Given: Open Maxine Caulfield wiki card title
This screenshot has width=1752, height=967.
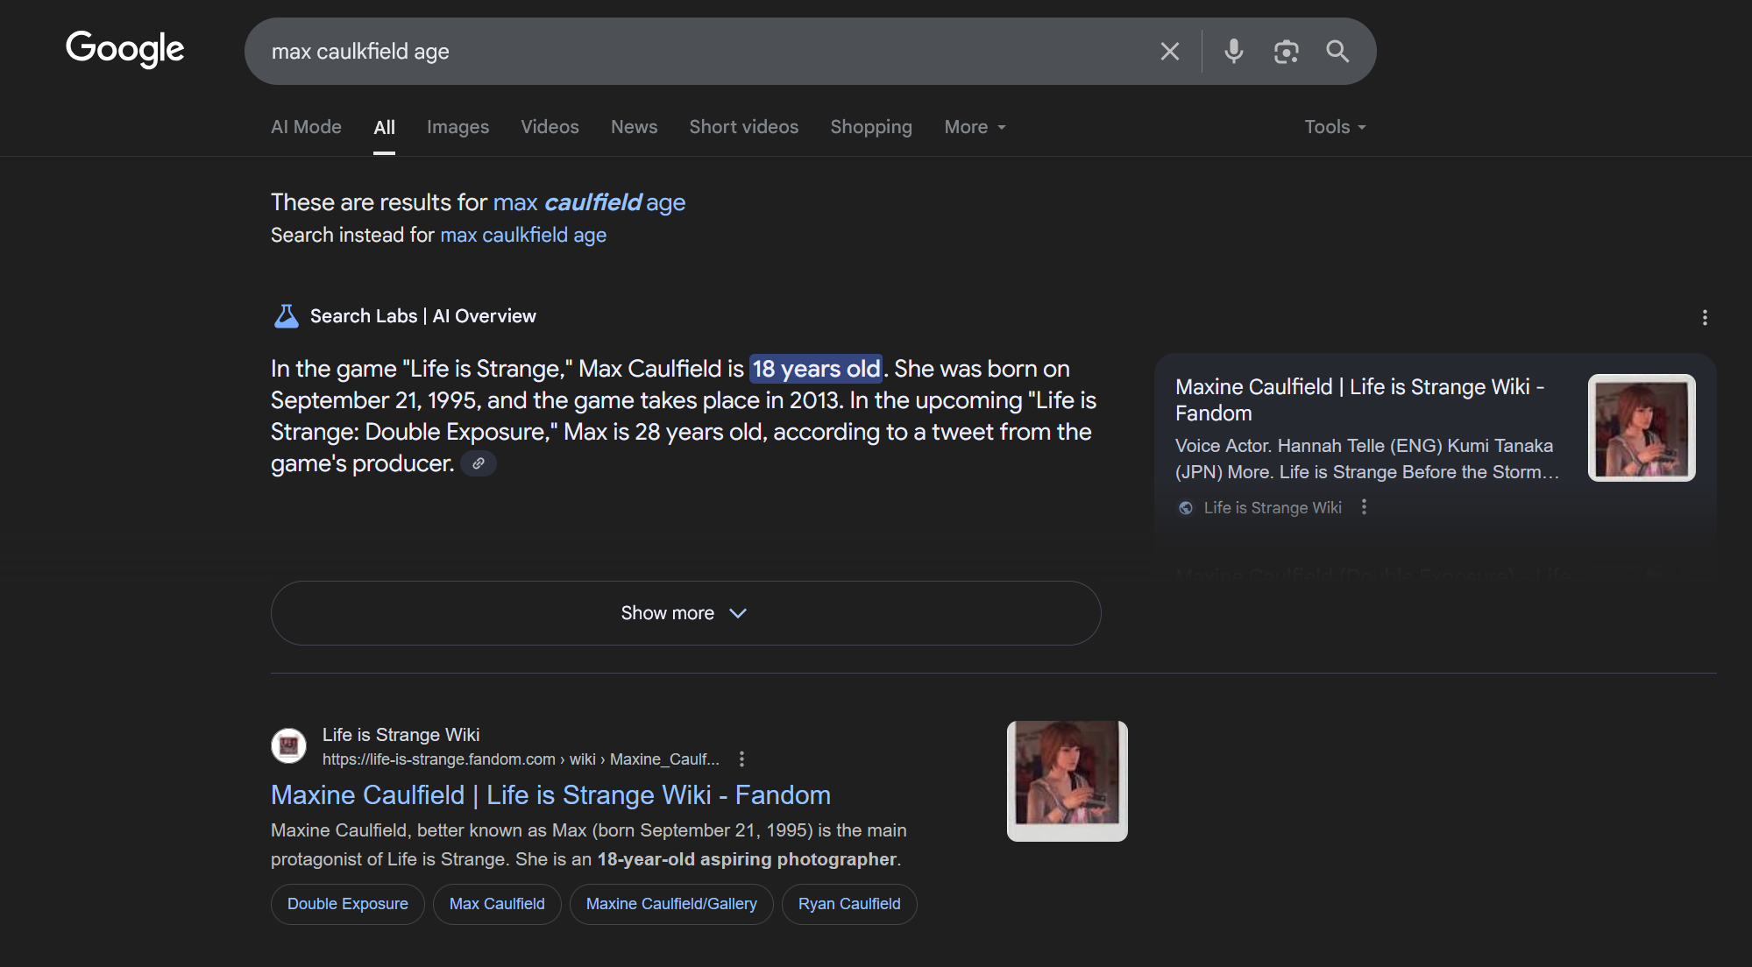Looking at the screenshot, I should pyautogui.click(x=1359, y=399).
